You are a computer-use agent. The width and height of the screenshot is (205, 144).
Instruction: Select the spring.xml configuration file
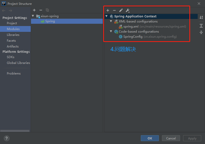pos(131,27)
